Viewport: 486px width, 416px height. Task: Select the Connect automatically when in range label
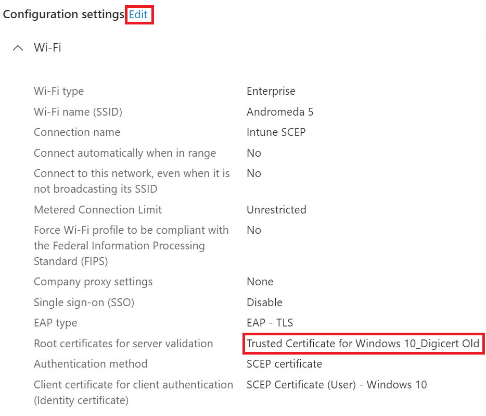[x=125, y=153]
